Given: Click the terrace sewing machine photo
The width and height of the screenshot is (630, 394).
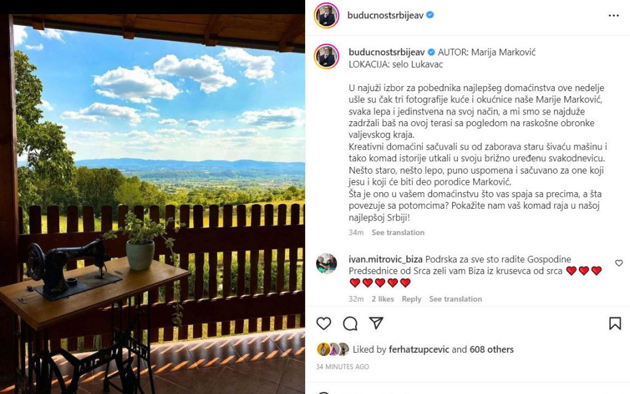Looking at the screenshot, I should pyautogui.click(x=153, y=204).
